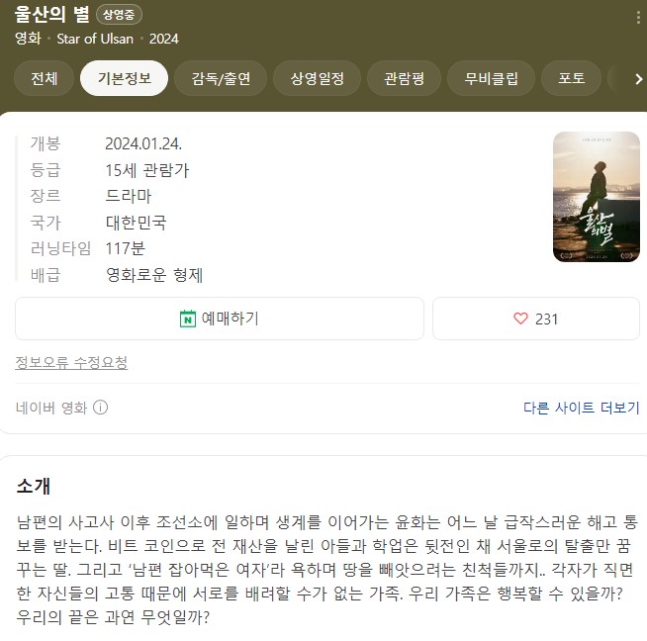Viewport: 647px width, 641px height.
Task: Click the 상영중 status badge
Action: pyautogui.click(x=119, y=15)
